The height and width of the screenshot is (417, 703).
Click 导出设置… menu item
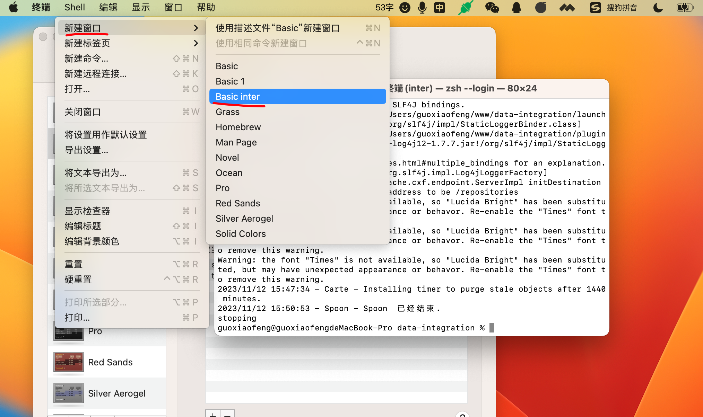tap(86, 150)
